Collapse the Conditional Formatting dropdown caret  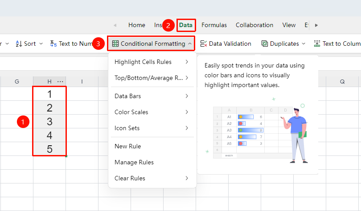(190, 44)
